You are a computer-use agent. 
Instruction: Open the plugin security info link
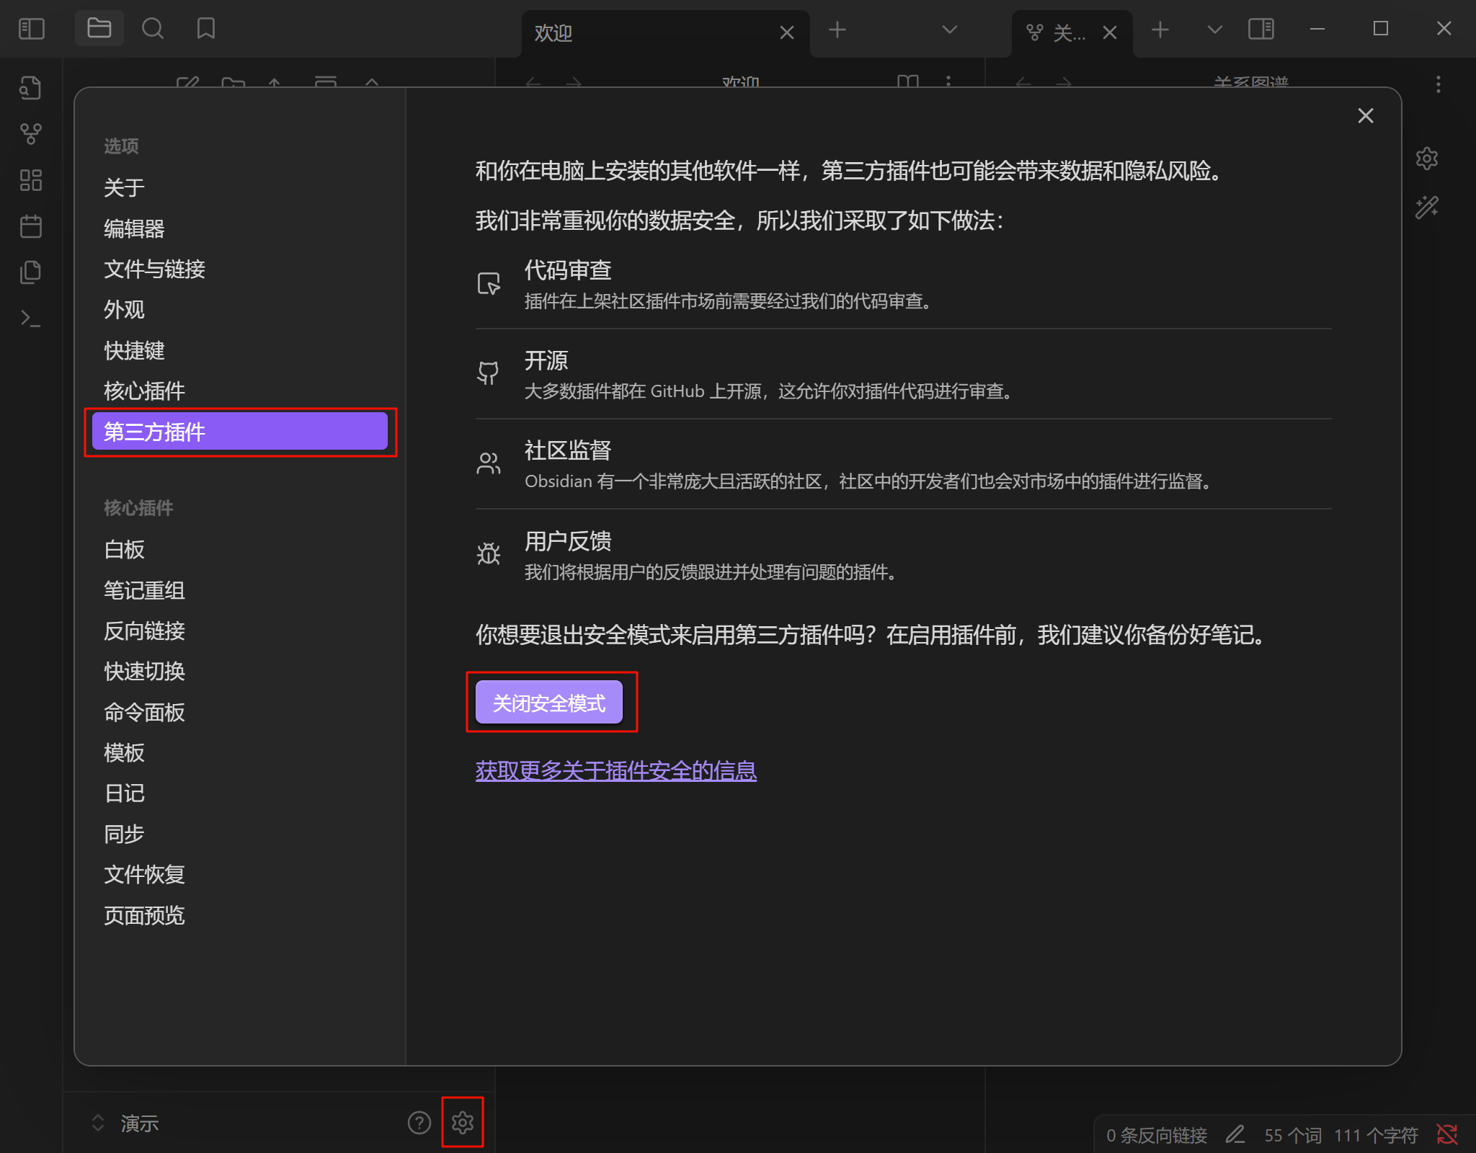(x=615, y=770)
